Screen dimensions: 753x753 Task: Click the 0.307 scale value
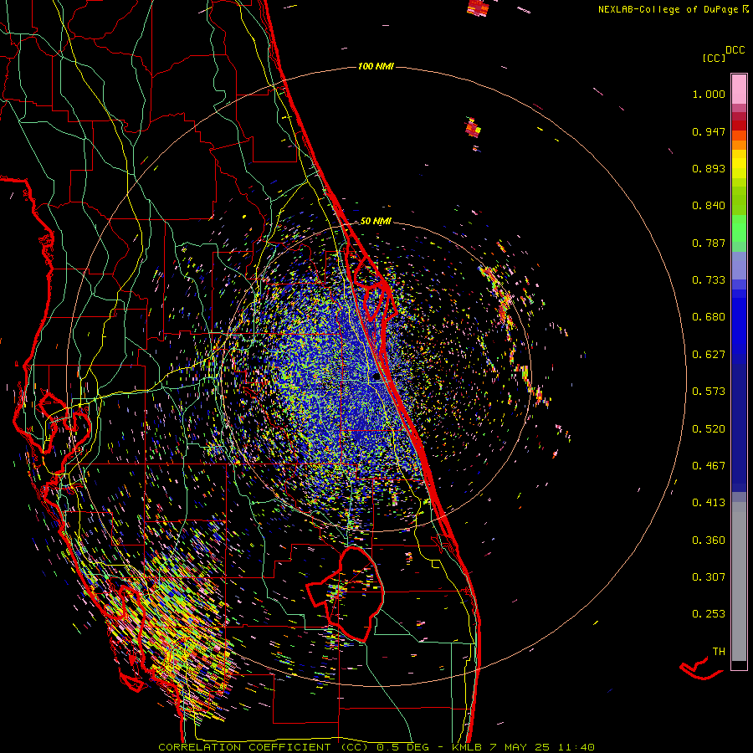click(x=709, y=577)
